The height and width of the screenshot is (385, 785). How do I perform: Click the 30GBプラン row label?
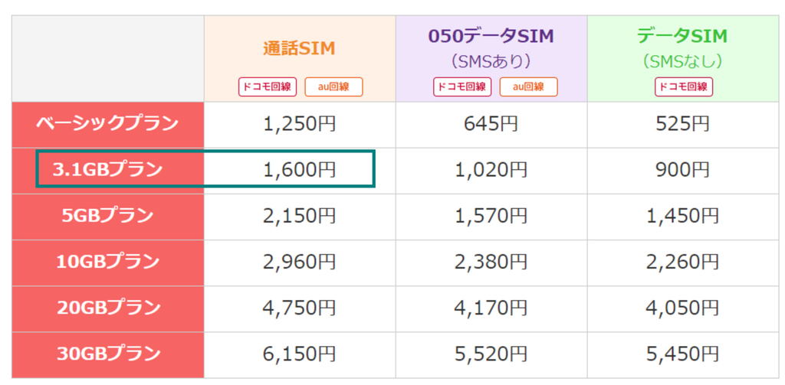click(x=107, y=354)
